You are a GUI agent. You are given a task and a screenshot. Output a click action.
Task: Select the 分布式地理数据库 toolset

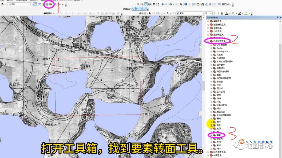[x=225, y=61]
